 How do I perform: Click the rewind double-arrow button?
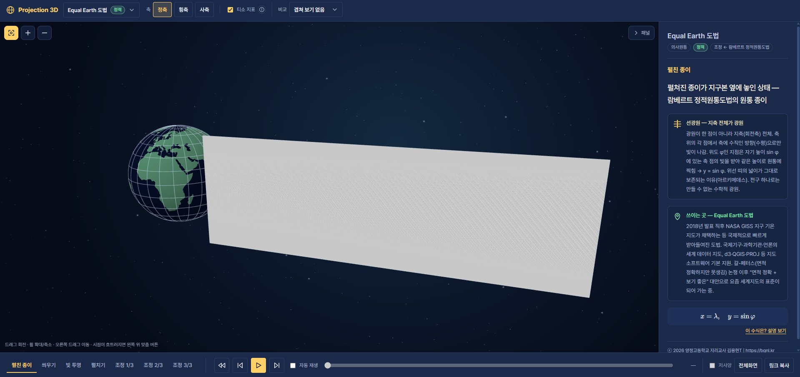[222, 365]
